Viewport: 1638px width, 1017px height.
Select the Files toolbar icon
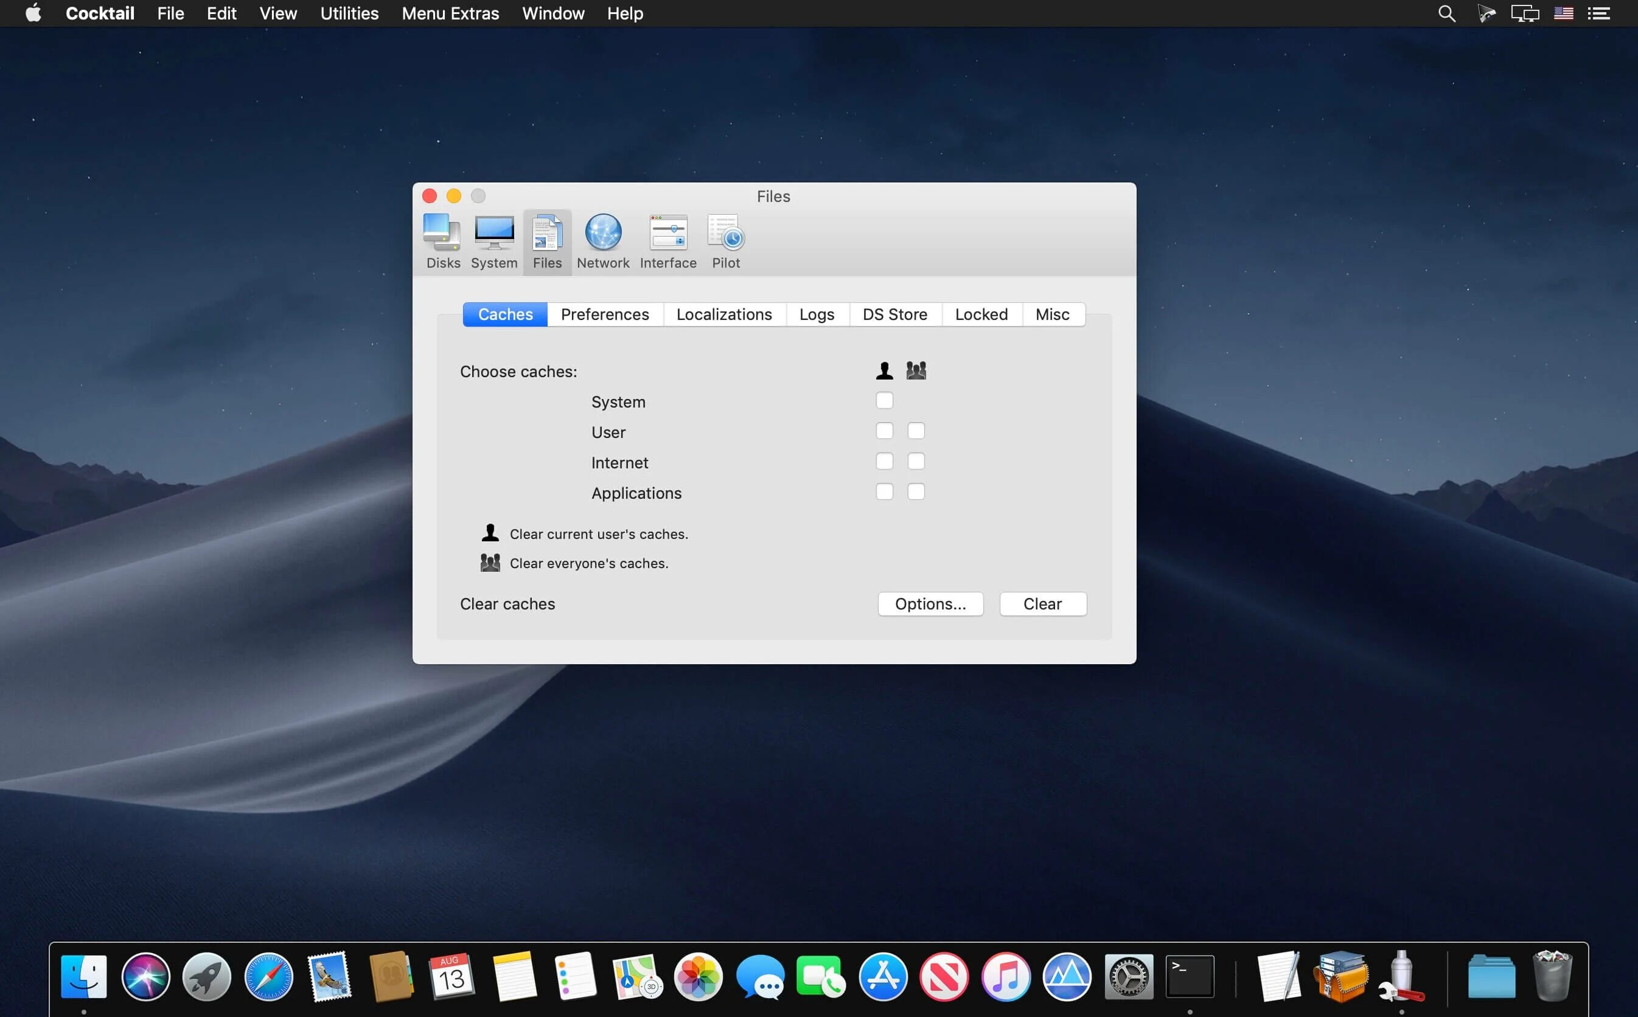(x=546, y=241)
